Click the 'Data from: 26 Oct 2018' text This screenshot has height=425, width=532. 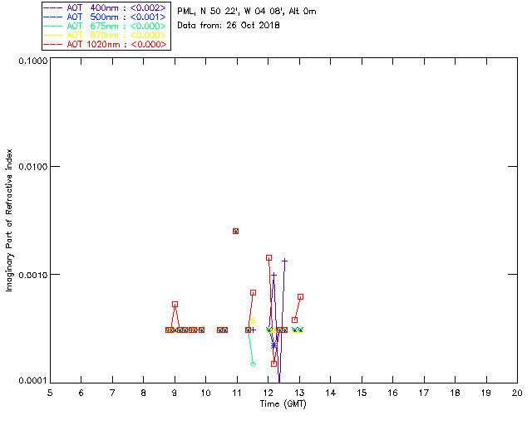(x=229, y=26)
